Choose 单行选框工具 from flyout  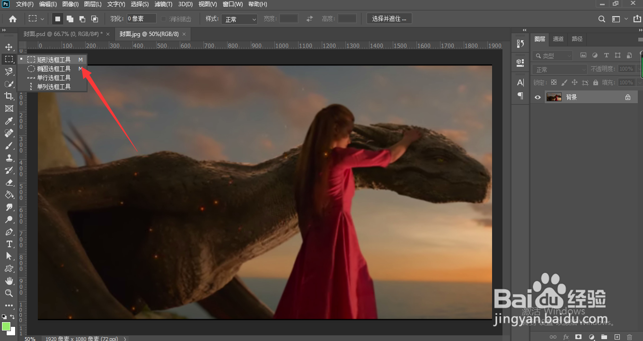click(53, 78)
